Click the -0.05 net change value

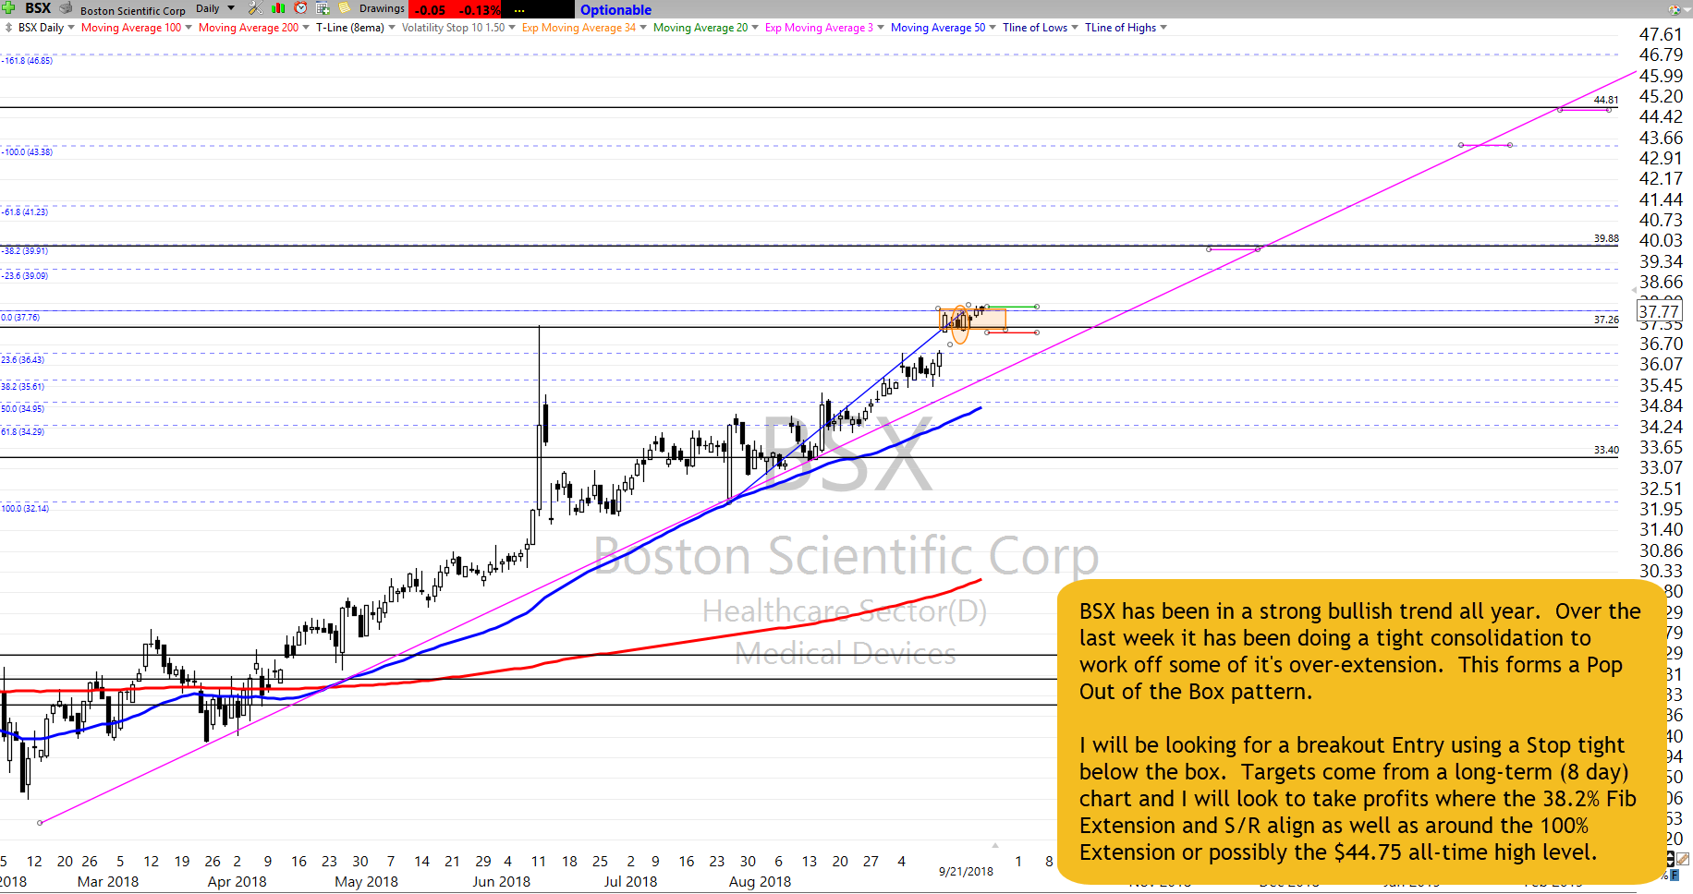(x=431, y=10)
